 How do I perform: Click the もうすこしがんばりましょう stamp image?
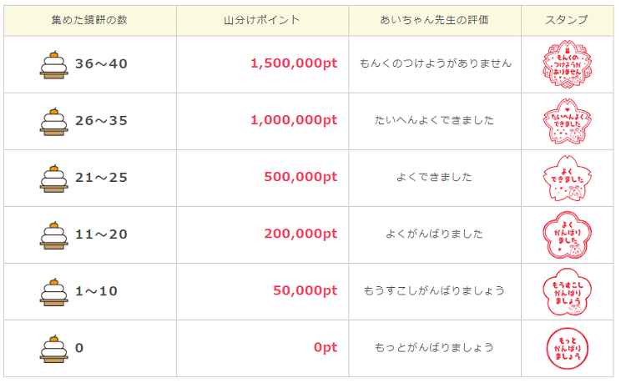pyautogui.click(x=566, y=291)
